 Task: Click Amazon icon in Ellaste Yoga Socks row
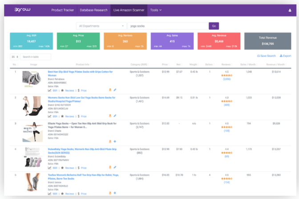click(110, 142)
